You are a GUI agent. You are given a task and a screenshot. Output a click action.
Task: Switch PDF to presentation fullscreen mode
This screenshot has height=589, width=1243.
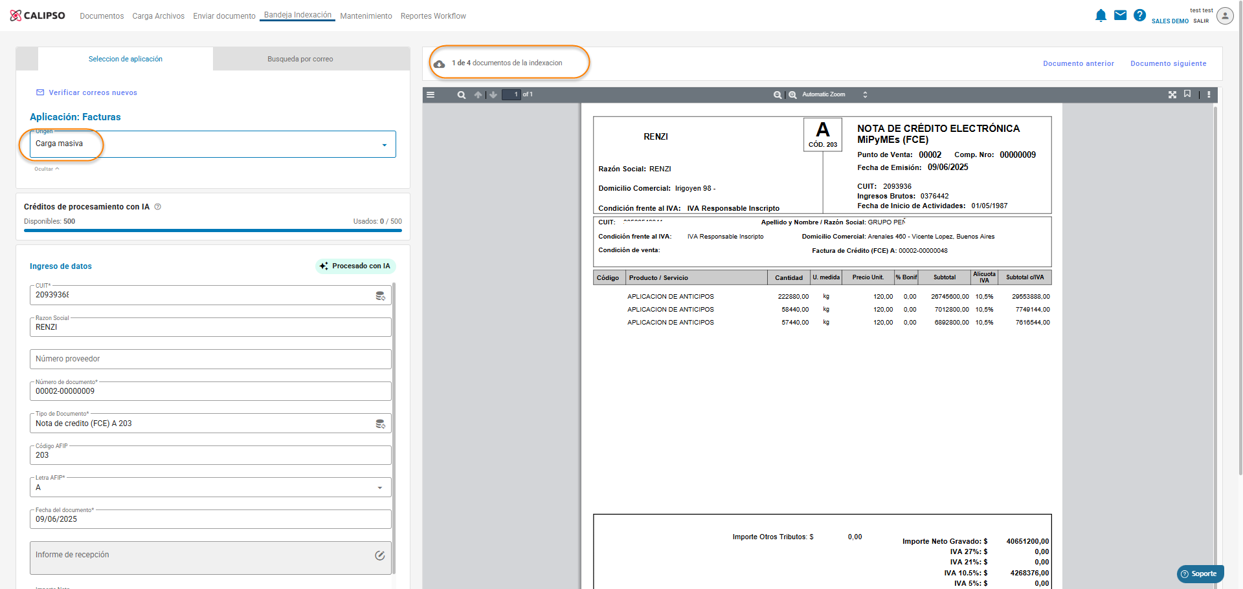(x=1172, y=94)
